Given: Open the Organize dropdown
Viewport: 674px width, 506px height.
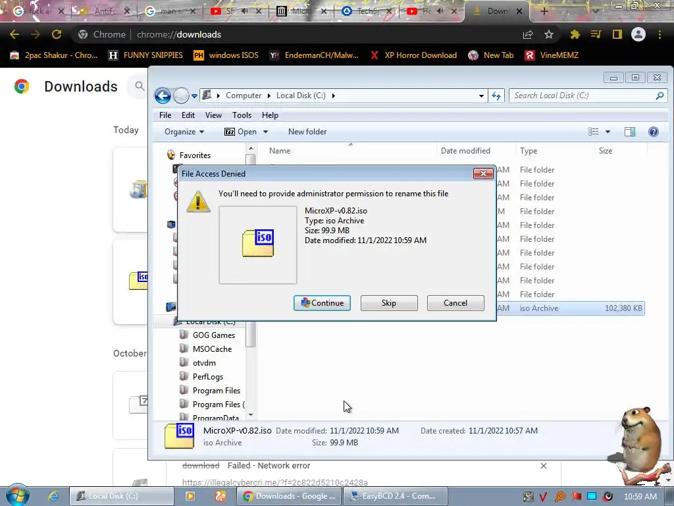Looking at the screenshot, I should 184,132.
